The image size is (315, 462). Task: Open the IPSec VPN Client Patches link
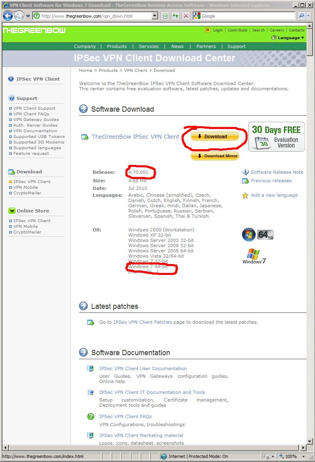[143, 322]
